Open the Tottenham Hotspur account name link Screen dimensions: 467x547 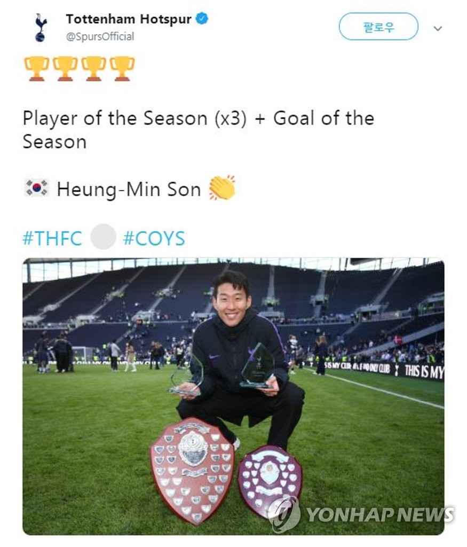point(128,19)
